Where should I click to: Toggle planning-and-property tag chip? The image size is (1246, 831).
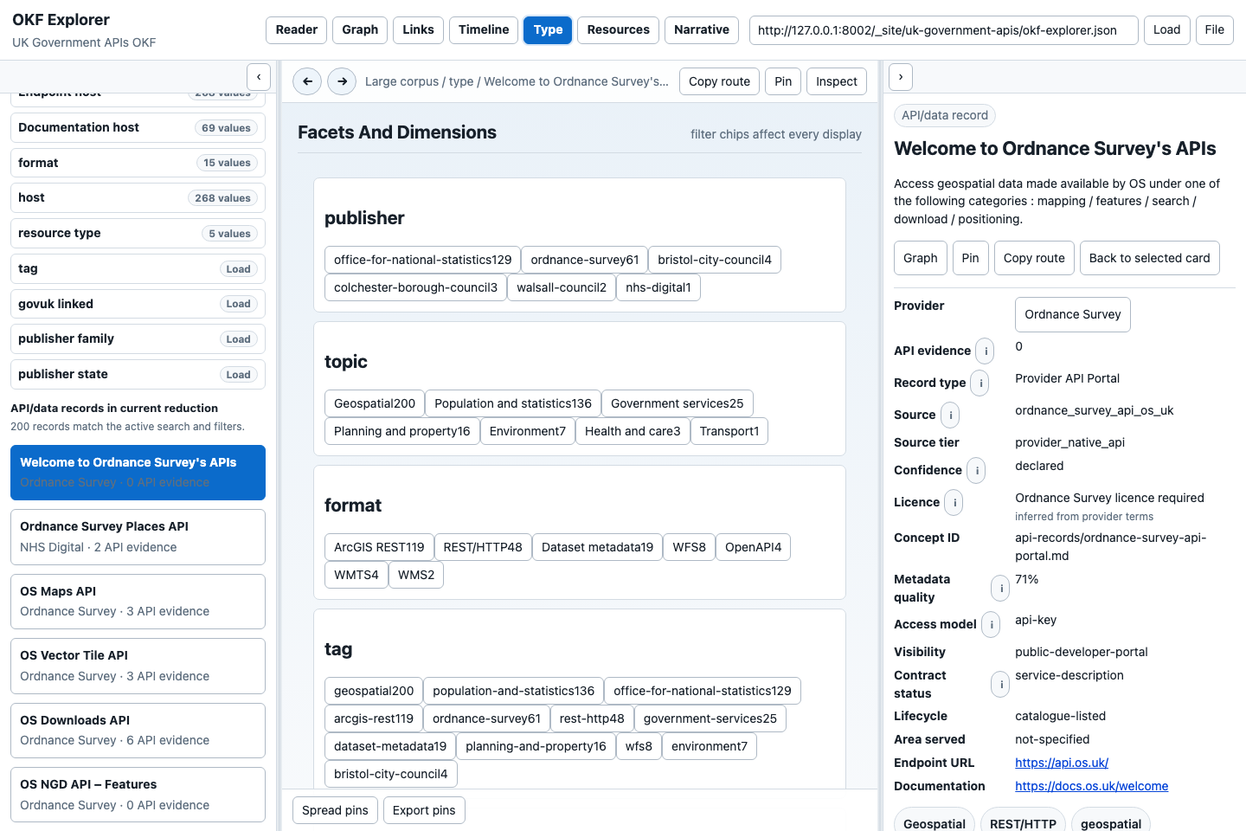(536, 746)
